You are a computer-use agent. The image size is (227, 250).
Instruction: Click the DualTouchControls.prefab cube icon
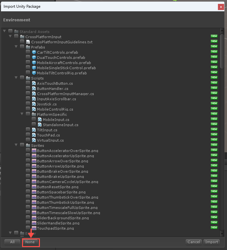(x=34, y=58)
